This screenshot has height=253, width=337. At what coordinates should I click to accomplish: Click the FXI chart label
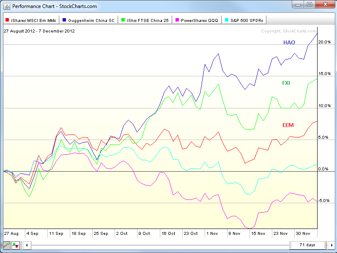coord(286,83)
